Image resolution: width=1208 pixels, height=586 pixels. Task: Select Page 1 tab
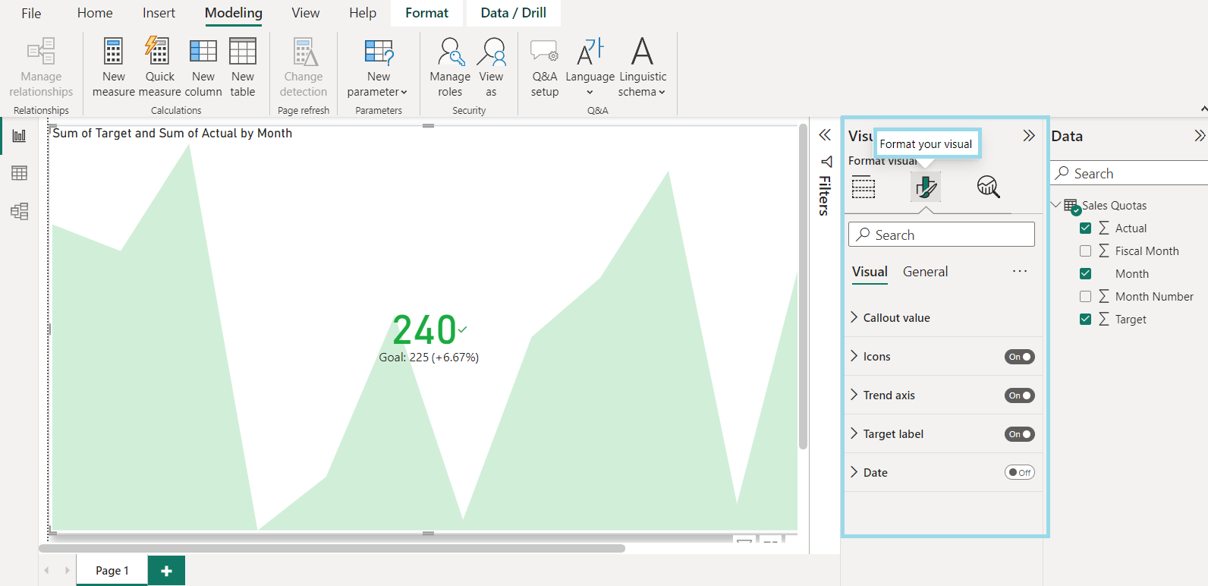tap(112, 571)
